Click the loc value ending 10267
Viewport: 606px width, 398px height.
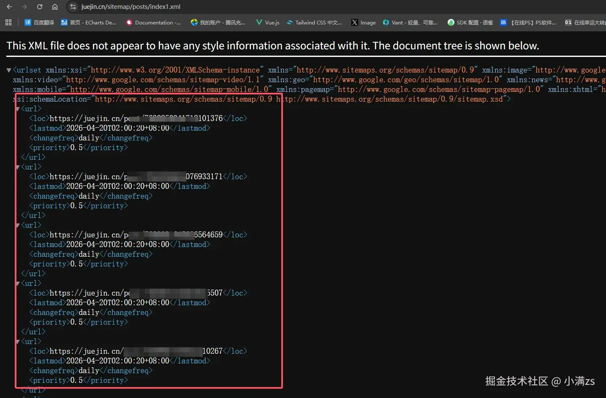136,351
